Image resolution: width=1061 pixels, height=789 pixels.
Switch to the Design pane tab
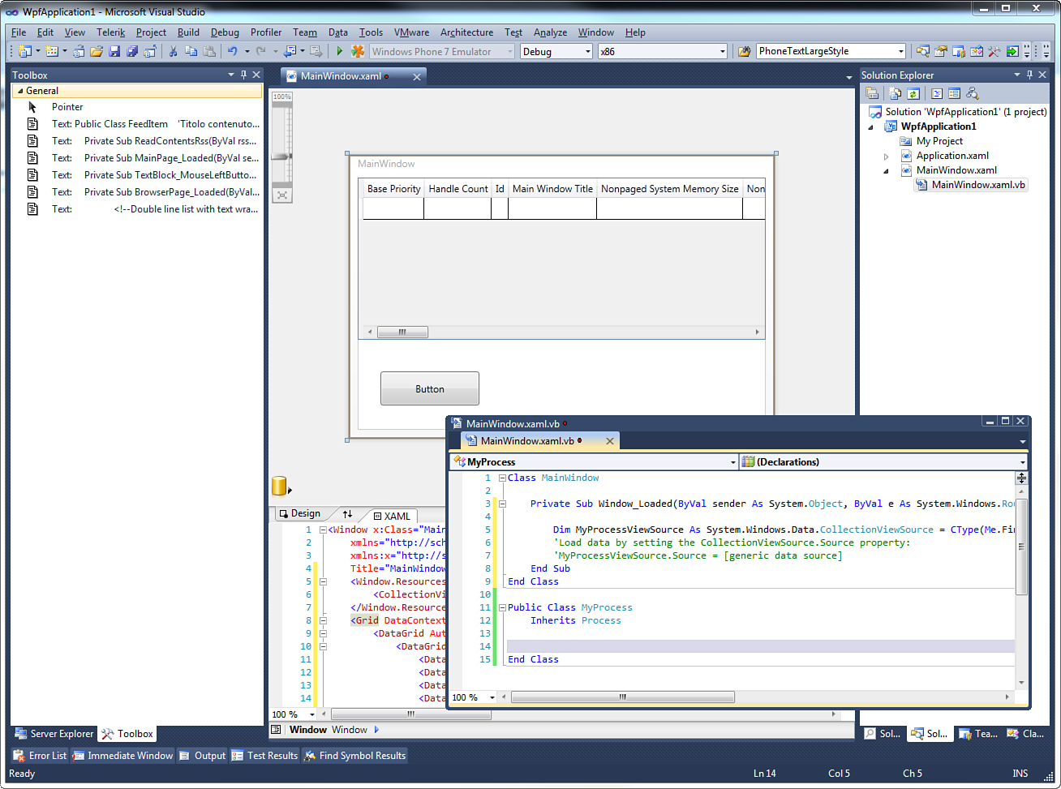point(299,513)
